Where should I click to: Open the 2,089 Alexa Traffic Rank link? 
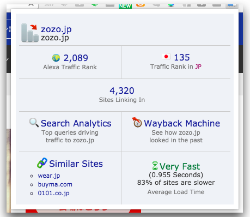point(76,58)
